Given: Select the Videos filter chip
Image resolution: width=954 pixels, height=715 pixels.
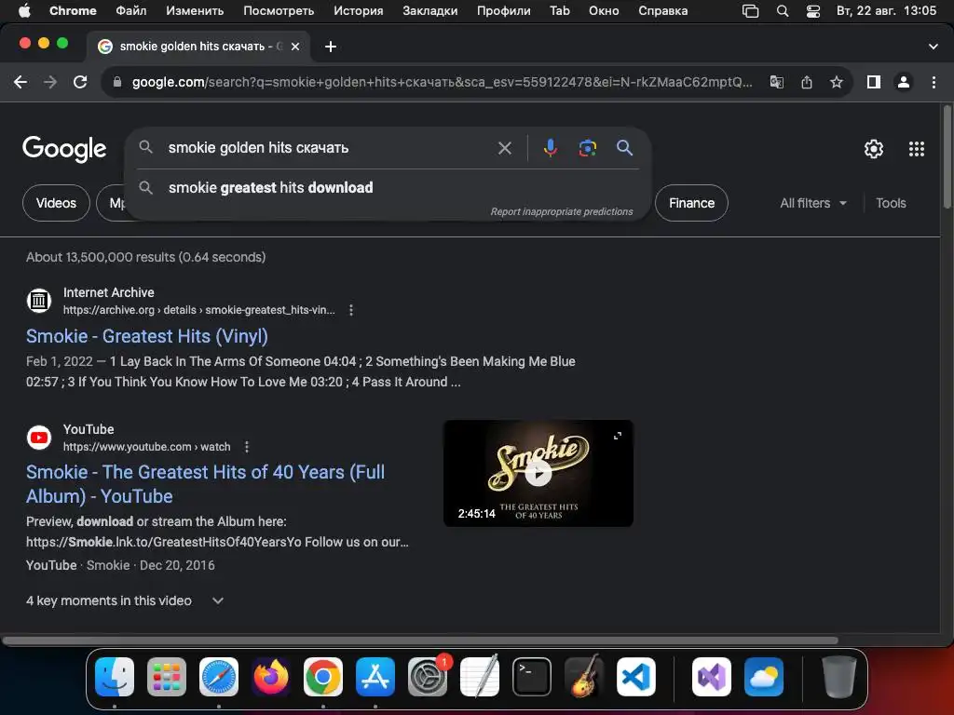Looking at the screenshot, I should (56, 203).
